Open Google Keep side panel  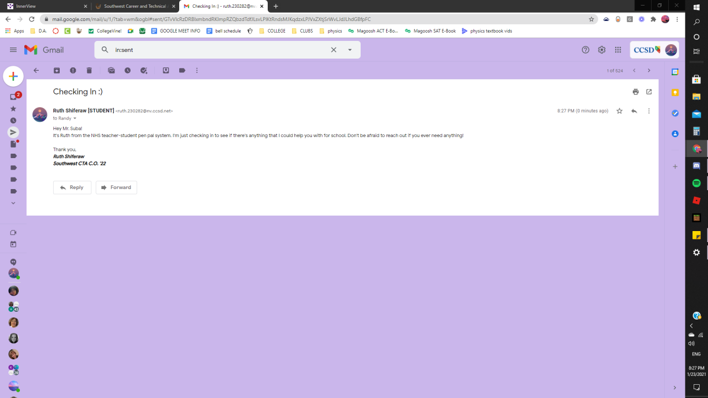675,92
